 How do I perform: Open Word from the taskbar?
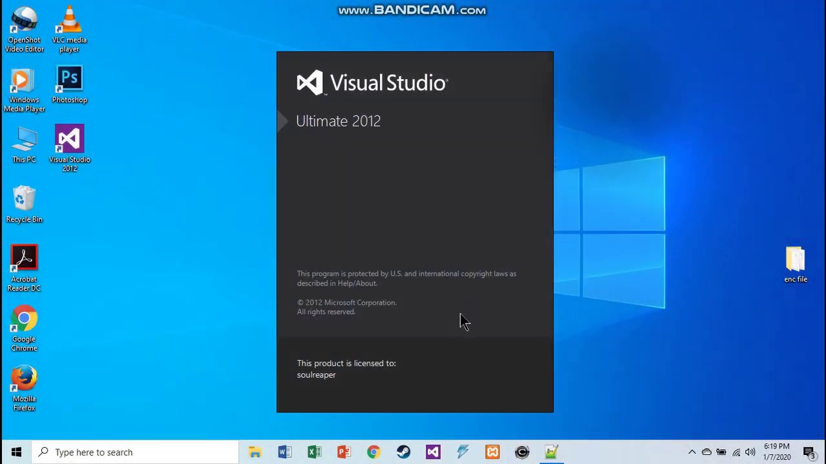pos(285,452)
